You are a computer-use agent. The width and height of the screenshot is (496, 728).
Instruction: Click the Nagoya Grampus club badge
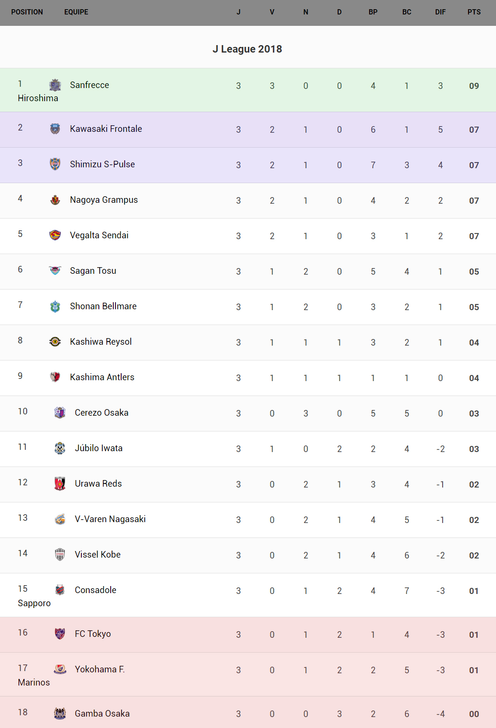55,200
